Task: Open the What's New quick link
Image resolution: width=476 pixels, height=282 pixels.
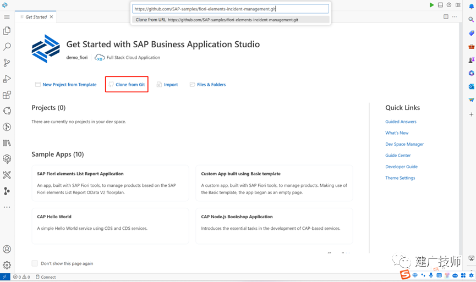Action: coord(397,133)
